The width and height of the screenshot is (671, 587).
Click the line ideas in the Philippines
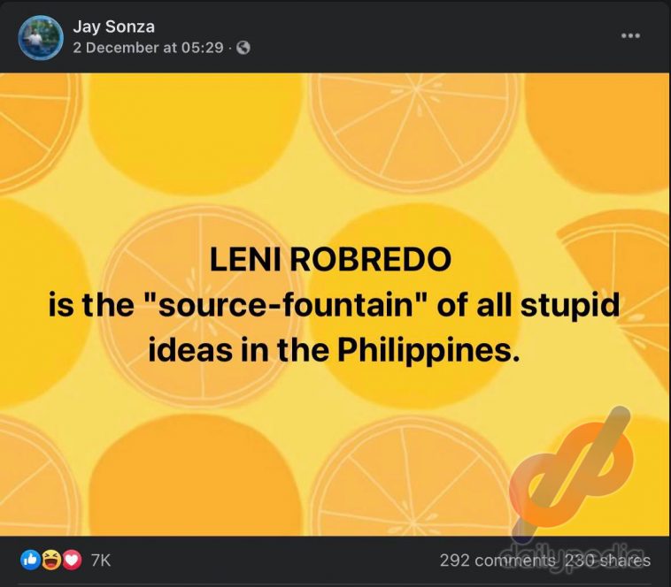[335, 350]
